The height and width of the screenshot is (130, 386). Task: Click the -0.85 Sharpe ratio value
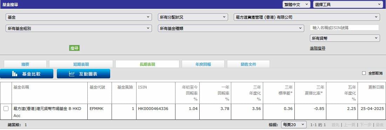[319, 109]
